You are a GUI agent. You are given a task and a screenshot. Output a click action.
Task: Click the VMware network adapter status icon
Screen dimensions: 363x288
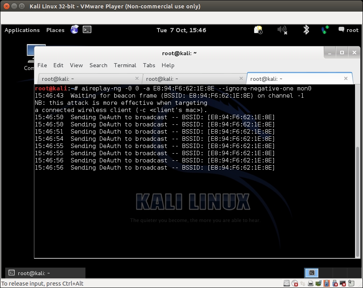303,283
